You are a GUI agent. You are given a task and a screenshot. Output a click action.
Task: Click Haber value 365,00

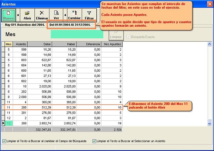pyautogui.click(x=65, y=102)
